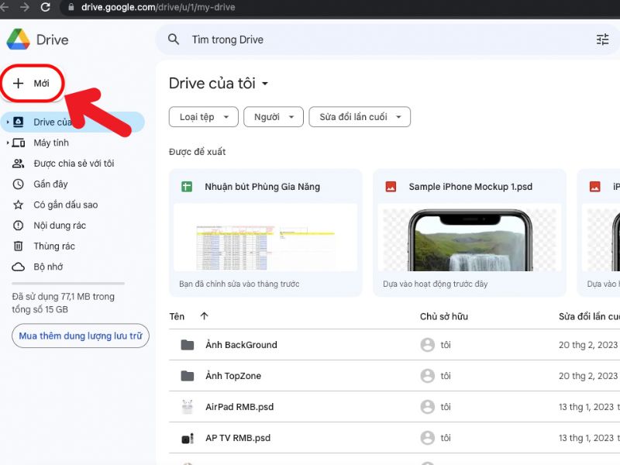This screenshot has height=465, width=620.
Task: Click the Bộ nhớ cloud storage icon
Action: coord(18,267)
